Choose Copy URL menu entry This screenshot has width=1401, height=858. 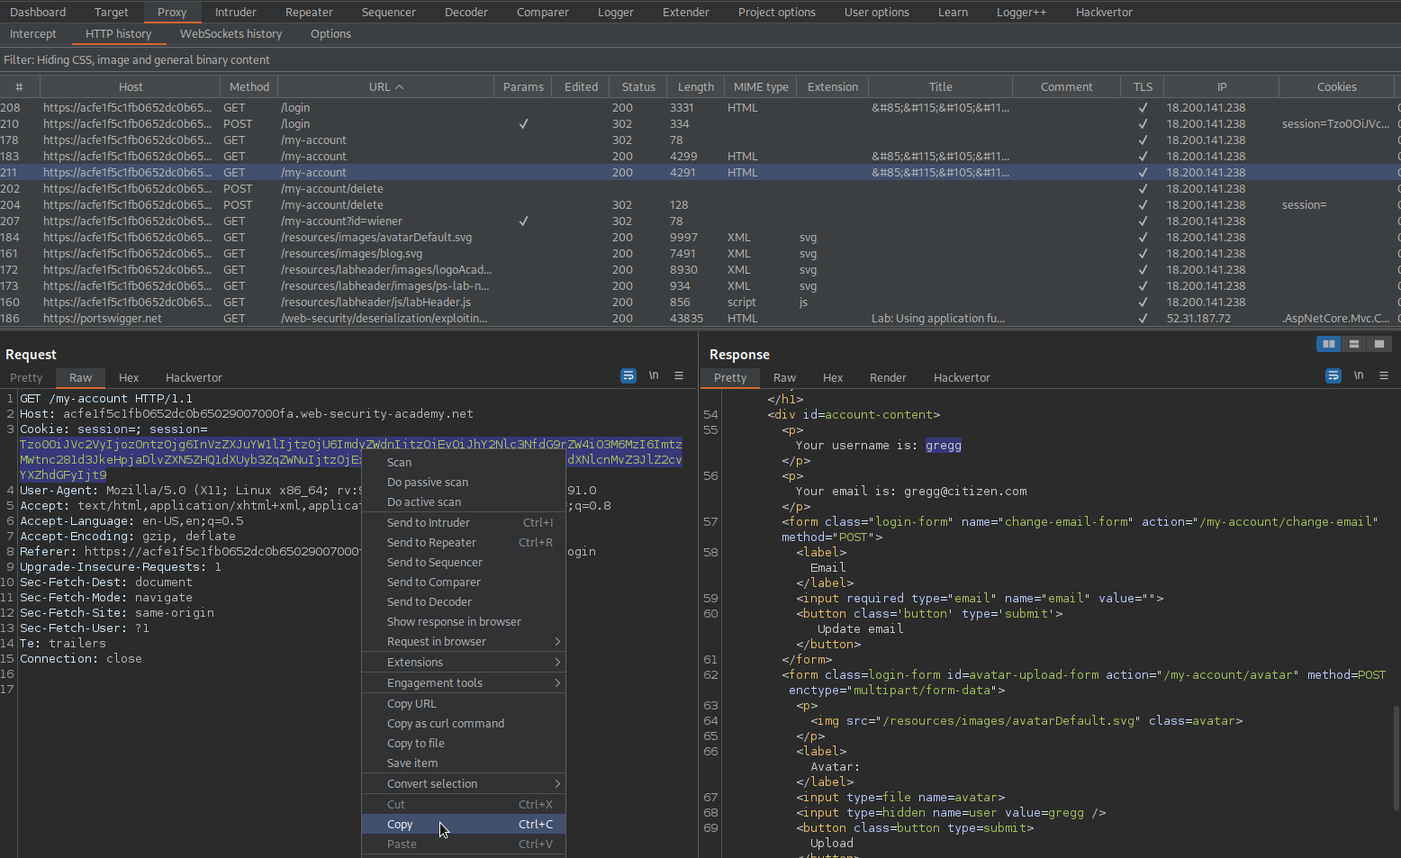coord(464,704)
